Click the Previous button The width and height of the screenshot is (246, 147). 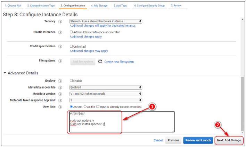[173, 140]
